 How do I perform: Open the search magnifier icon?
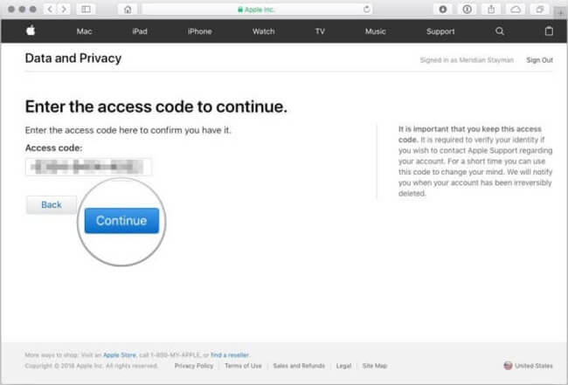(x=500, y=31)
